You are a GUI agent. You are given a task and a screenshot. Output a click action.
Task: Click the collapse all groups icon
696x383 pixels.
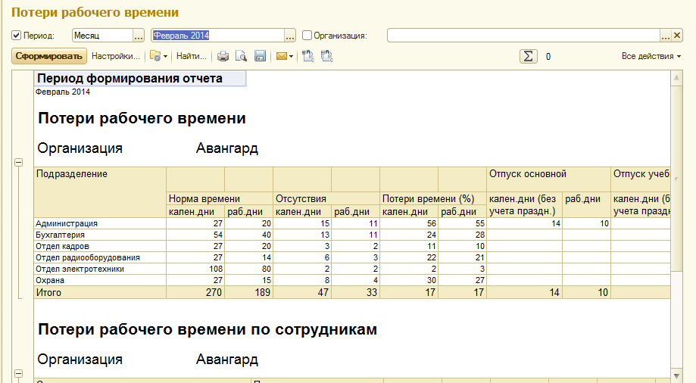tap(326, 56)
